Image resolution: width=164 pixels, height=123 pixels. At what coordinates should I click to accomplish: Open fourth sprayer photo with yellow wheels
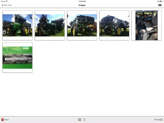114,25
